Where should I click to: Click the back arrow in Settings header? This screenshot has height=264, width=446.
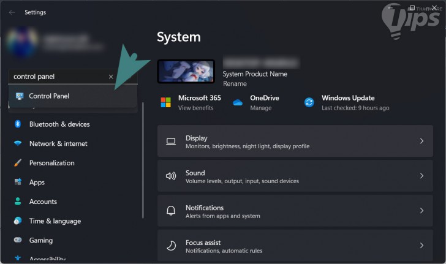[x=12, y=12]
